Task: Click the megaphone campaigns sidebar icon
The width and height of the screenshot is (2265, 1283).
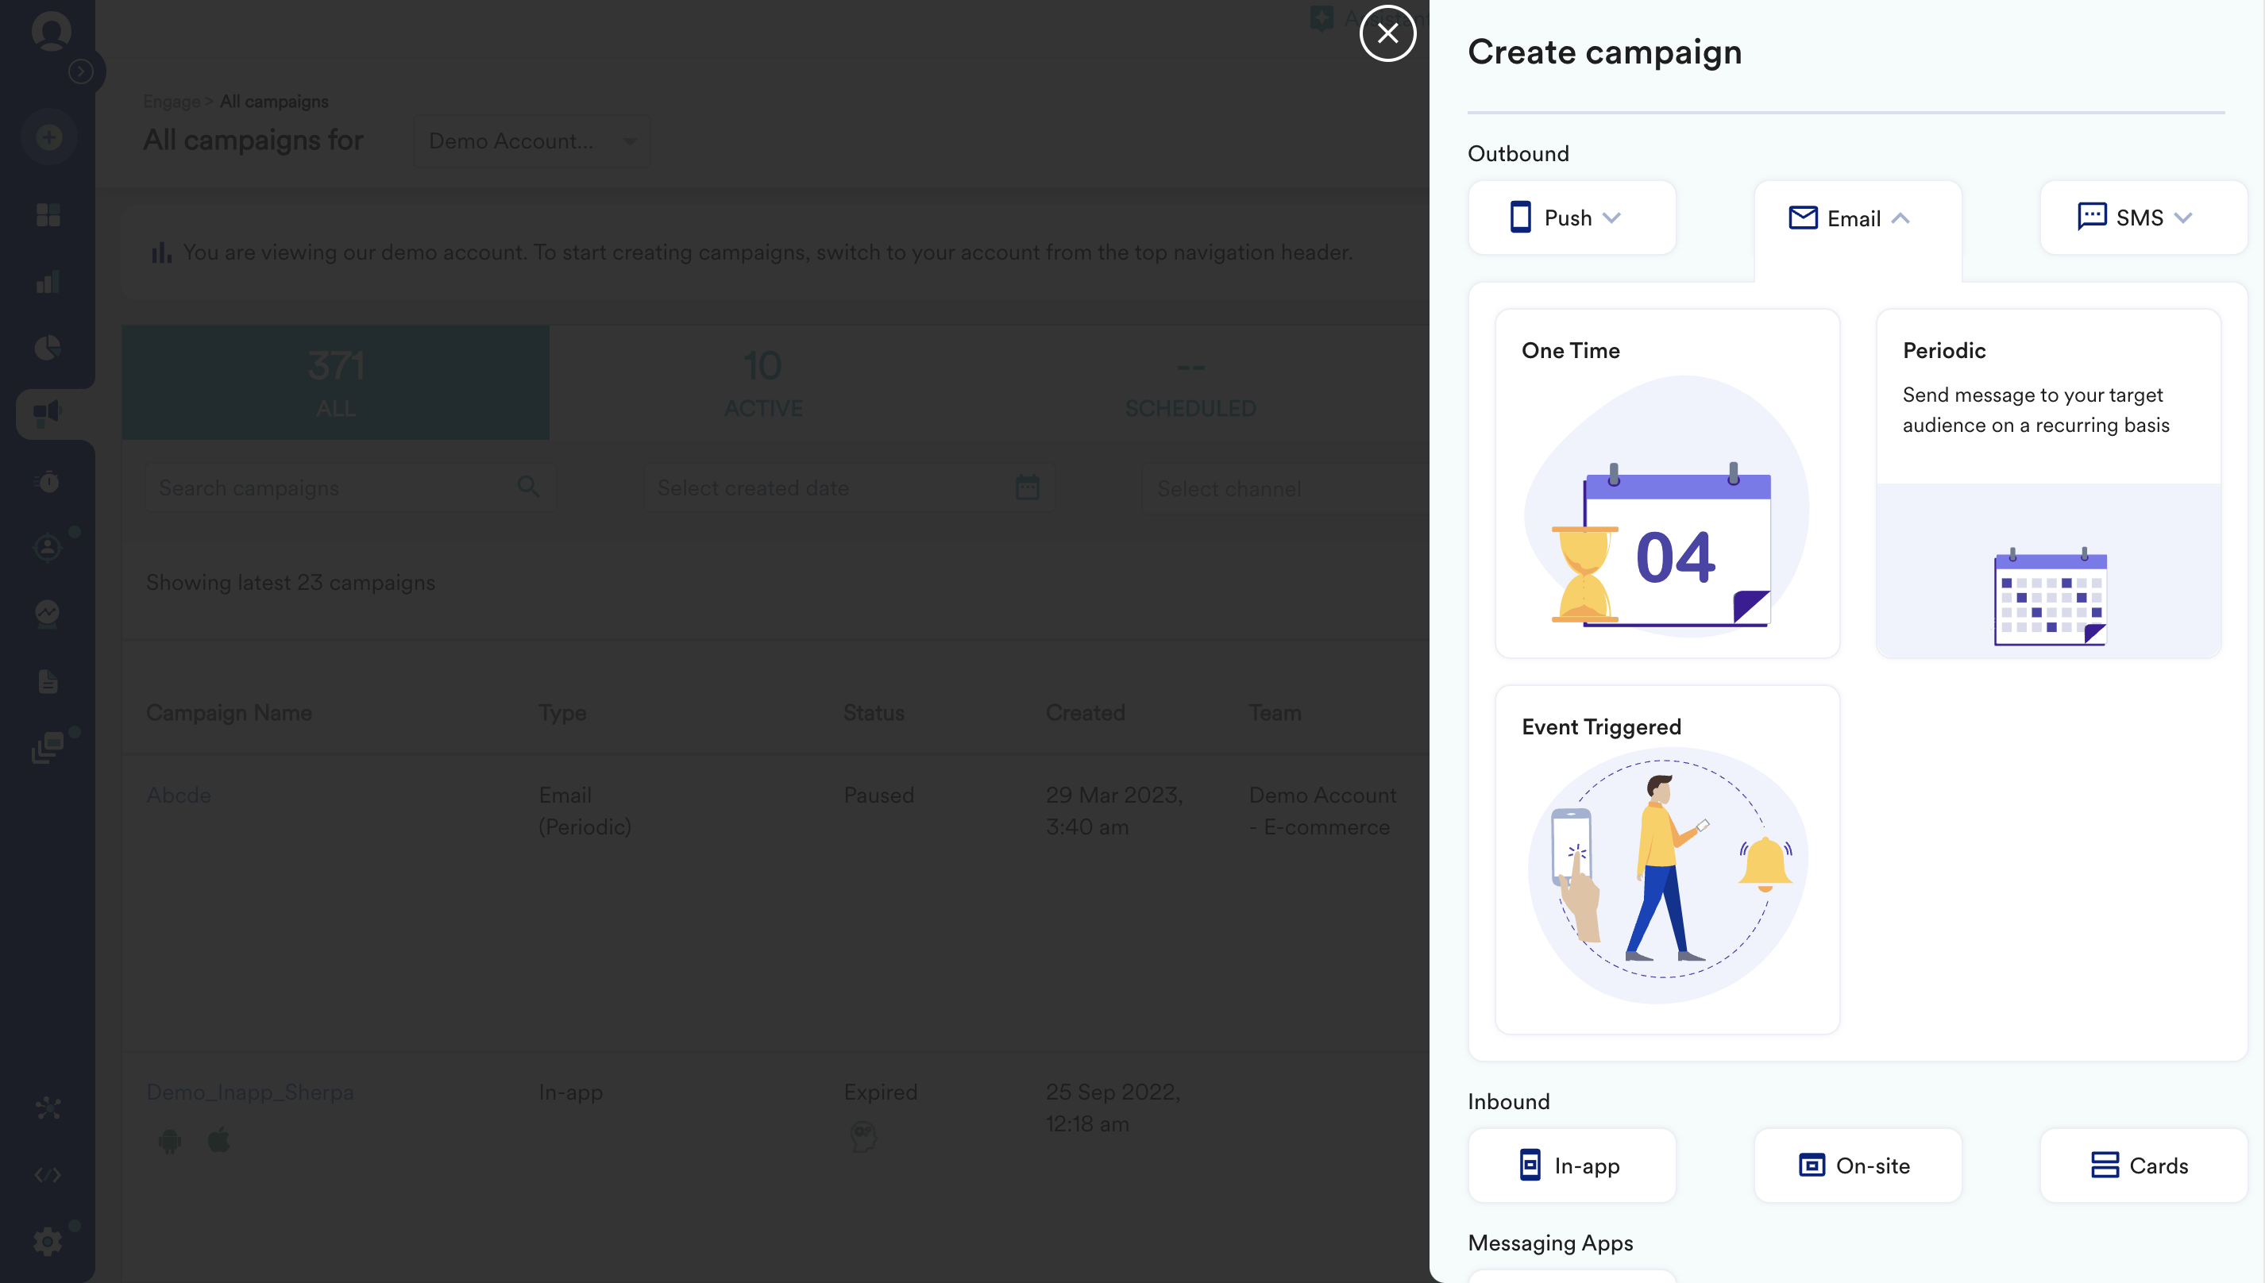Action: click(x=48, y=412)
